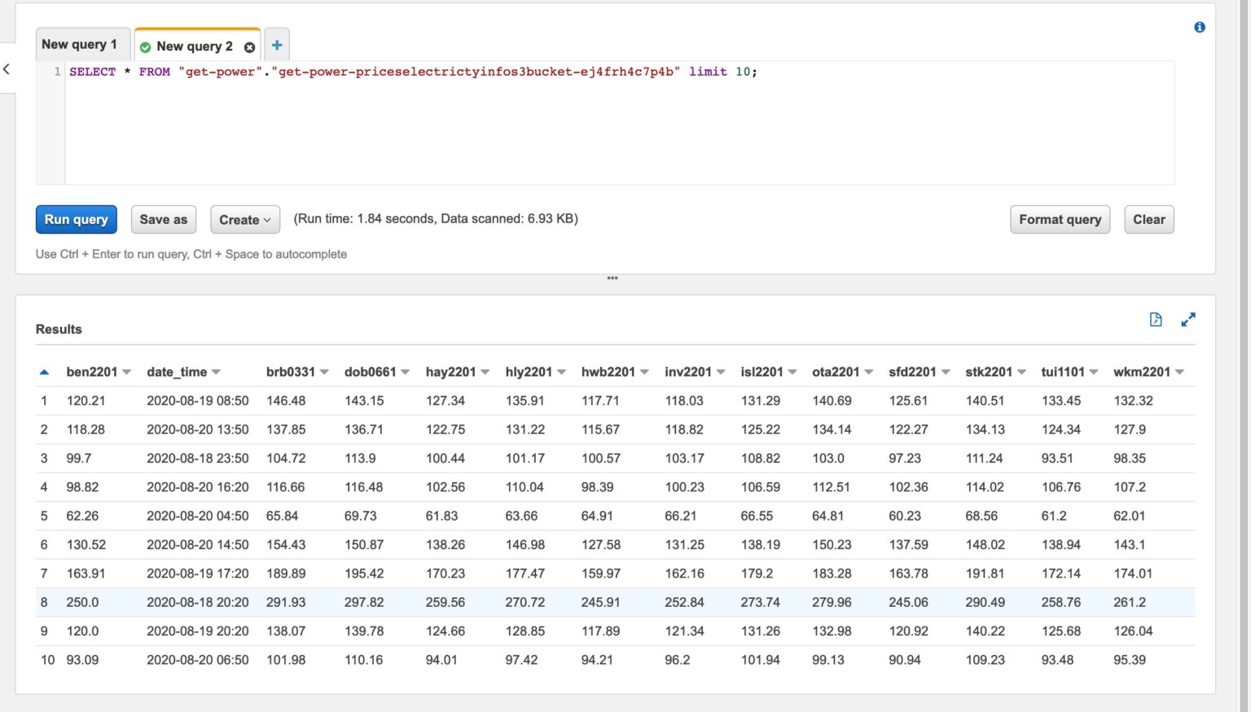The height and width of the screenshot is (712, 1251).
Task: Click the brb0331 value 146.48
Action: (286, 401)
